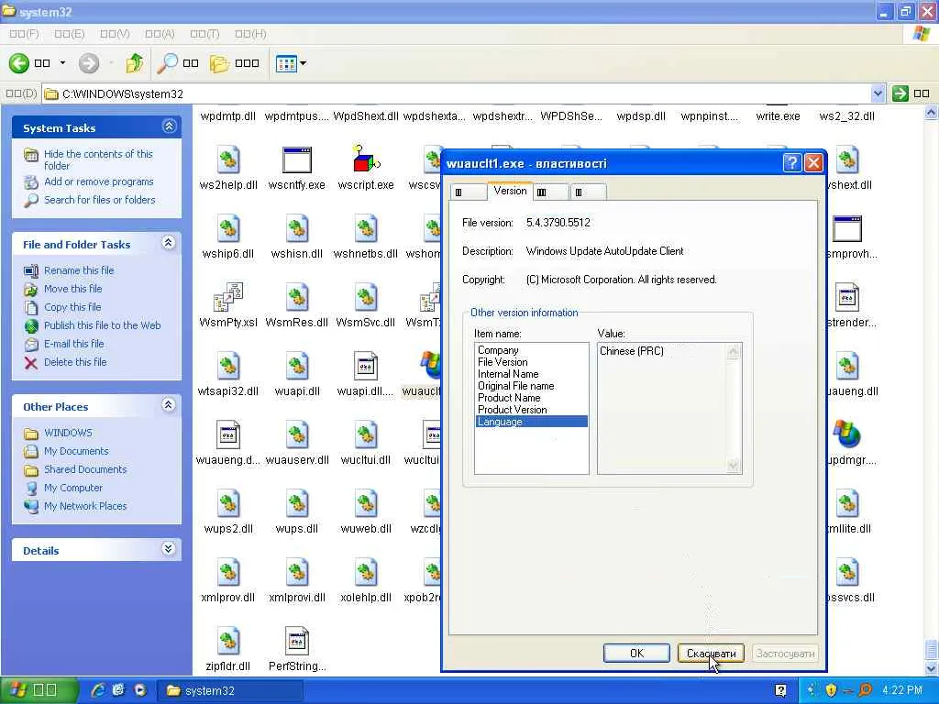This screenshot has height=704, width=939.
Task: Click Delete this file link
Action: (x=75, y=362)
